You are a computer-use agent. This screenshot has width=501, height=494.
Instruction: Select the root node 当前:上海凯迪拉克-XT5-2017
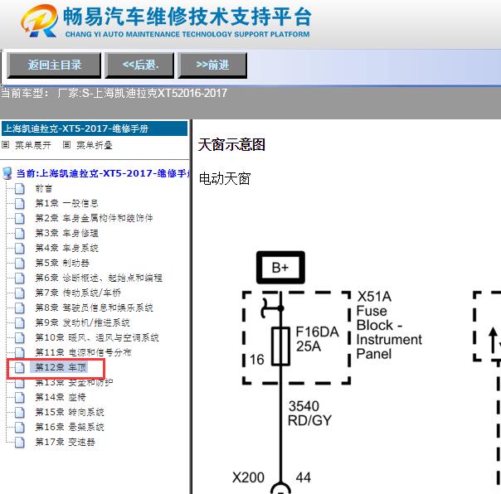click(104, 173)
